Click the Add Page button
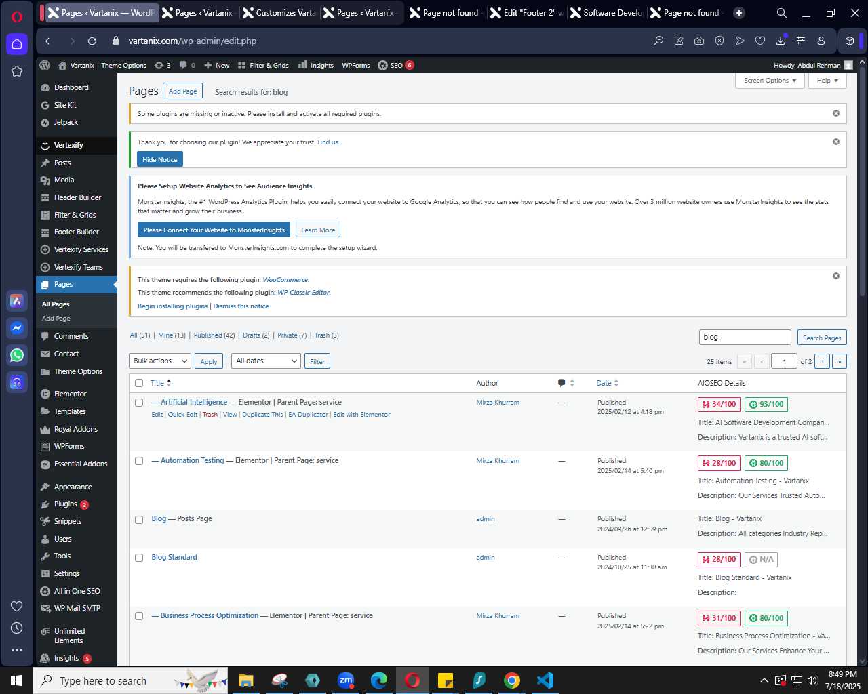 (183, 91)
